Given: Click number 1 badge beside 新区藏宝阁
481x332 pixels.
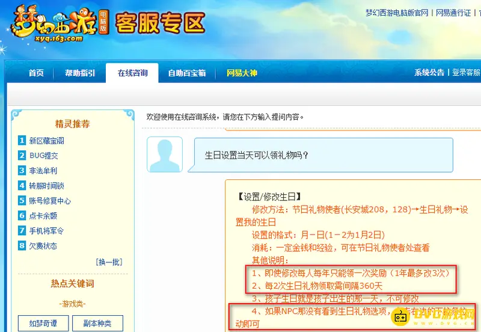Looking at the screenshot, I should [22, 141].
